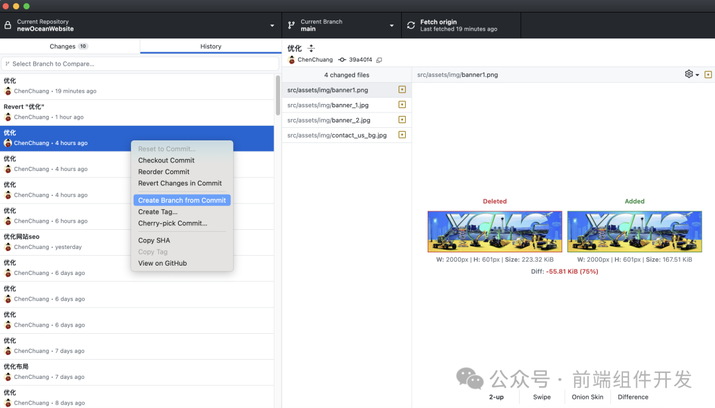Select file src/assets/img/banner1.png
Screen dimensions: 715x408
point(346,90)
